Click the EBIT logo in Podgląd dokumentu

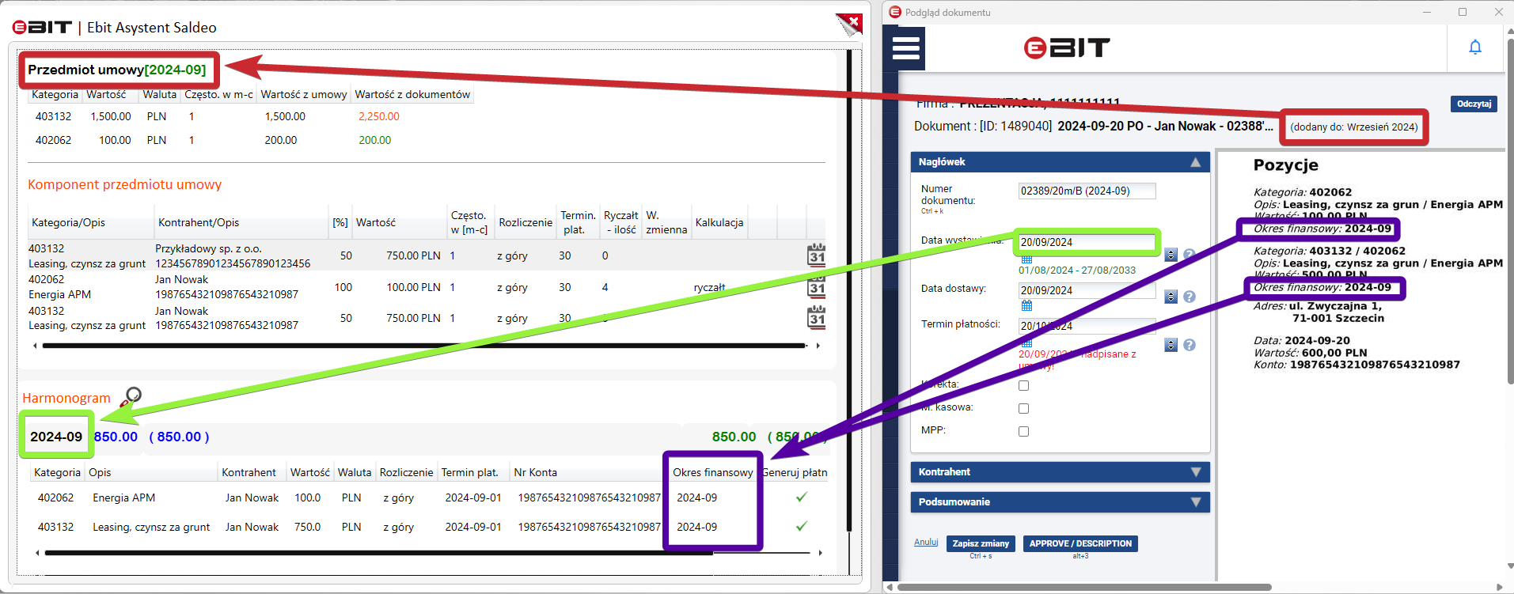(1067, 48)
